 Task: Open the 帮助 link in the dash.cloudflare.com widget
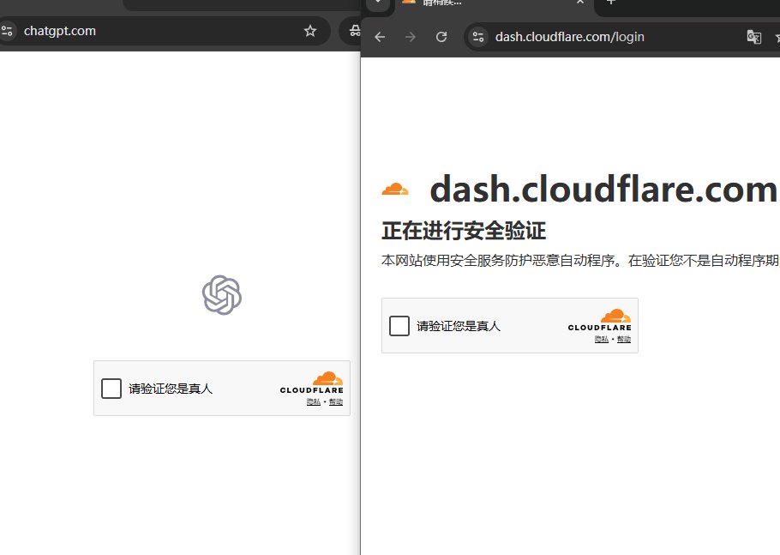click(624, 339)
